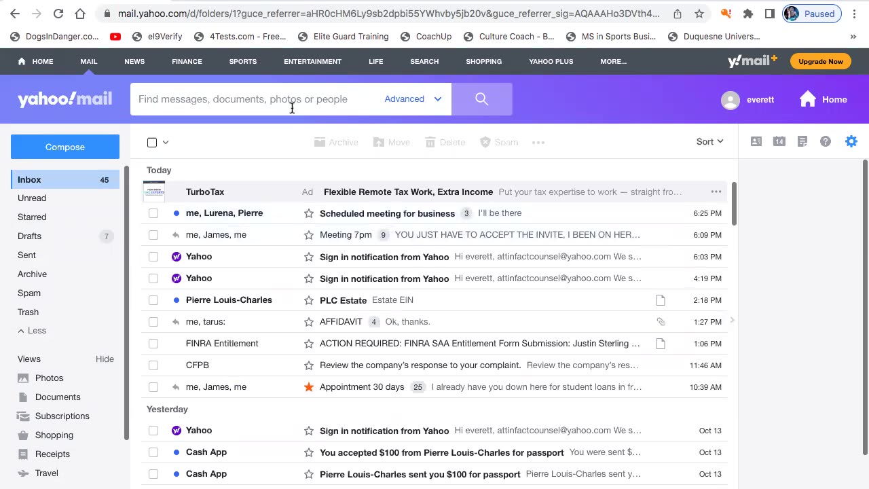Click the Upgrade Now button
This screenshot has height=489, width=869.
coord(821,61)
